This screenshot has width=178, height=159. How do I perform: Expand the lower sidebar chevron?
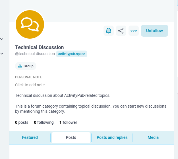pos(2,53)
